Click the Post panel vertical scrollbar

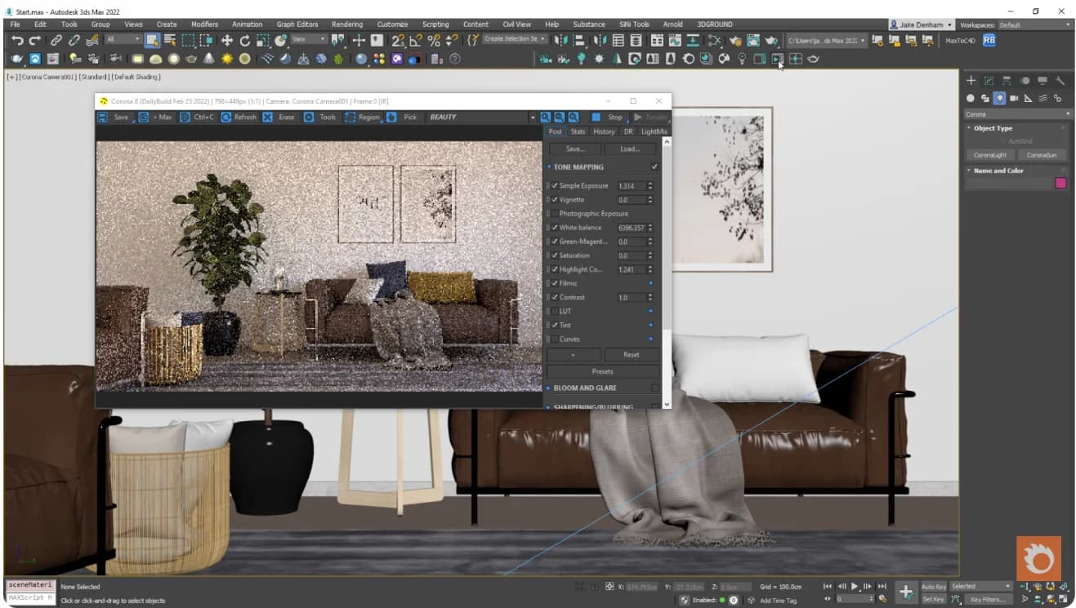coord(666,273)
